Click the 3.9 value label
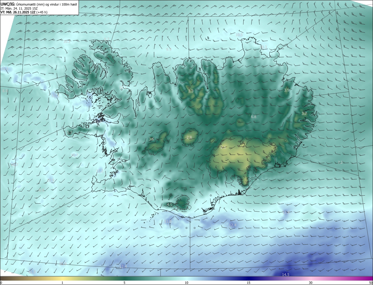The width and height of the screenshot is (373, 285). (287, 90)
